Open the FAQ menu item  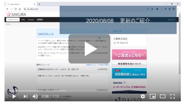23,20
